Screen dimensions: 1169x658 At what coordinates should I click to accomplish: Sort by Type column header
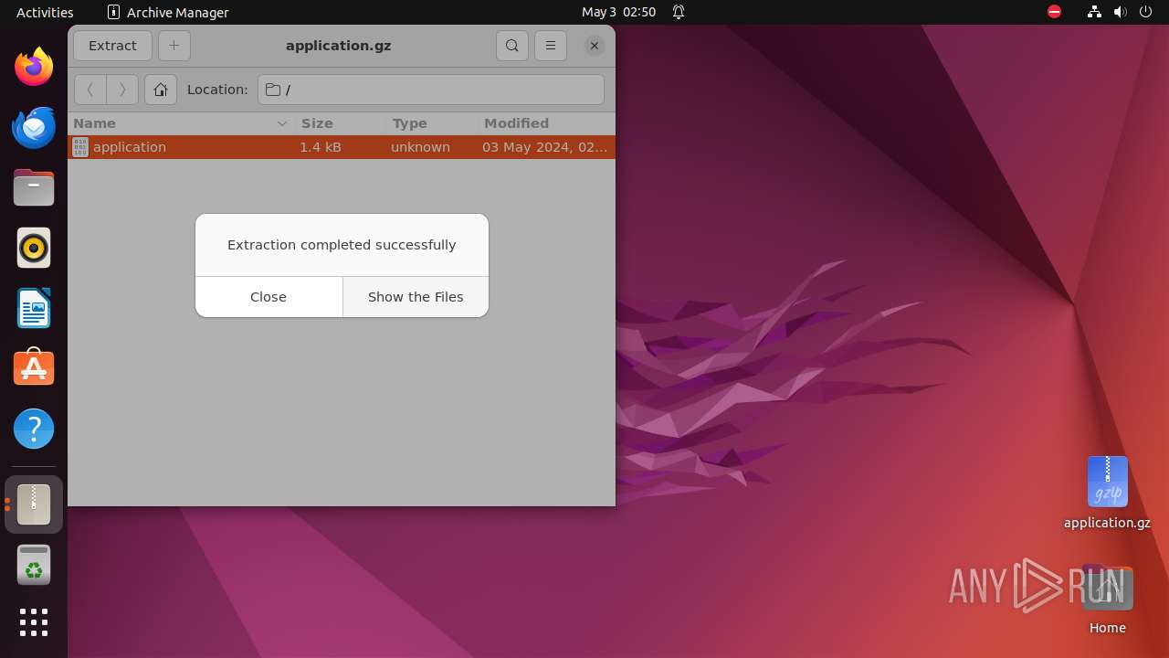point(432,123)
